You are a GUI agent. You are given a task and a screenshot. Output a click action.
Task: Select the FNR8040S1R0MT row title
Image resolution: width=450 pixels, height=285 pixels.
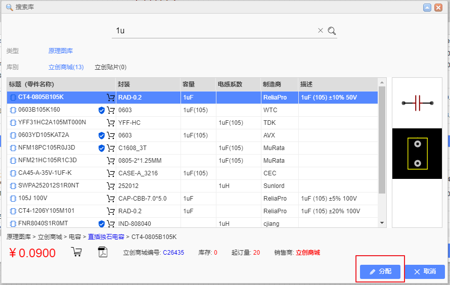pos(43,223)
